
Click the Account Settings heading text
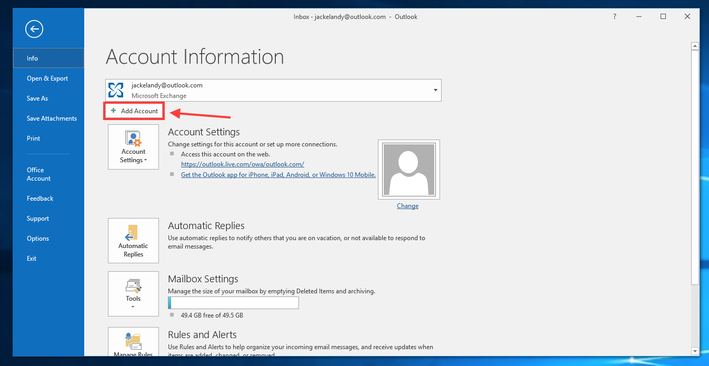(x=204, y=132)
